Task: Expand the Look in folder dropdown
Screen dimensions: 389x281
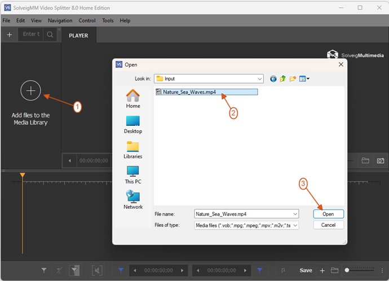Action: pyautogui.click(x=259, y=79)
